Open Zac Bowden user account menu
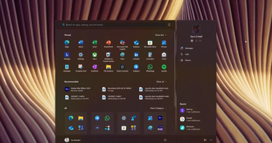 click(x=72, y=140)
